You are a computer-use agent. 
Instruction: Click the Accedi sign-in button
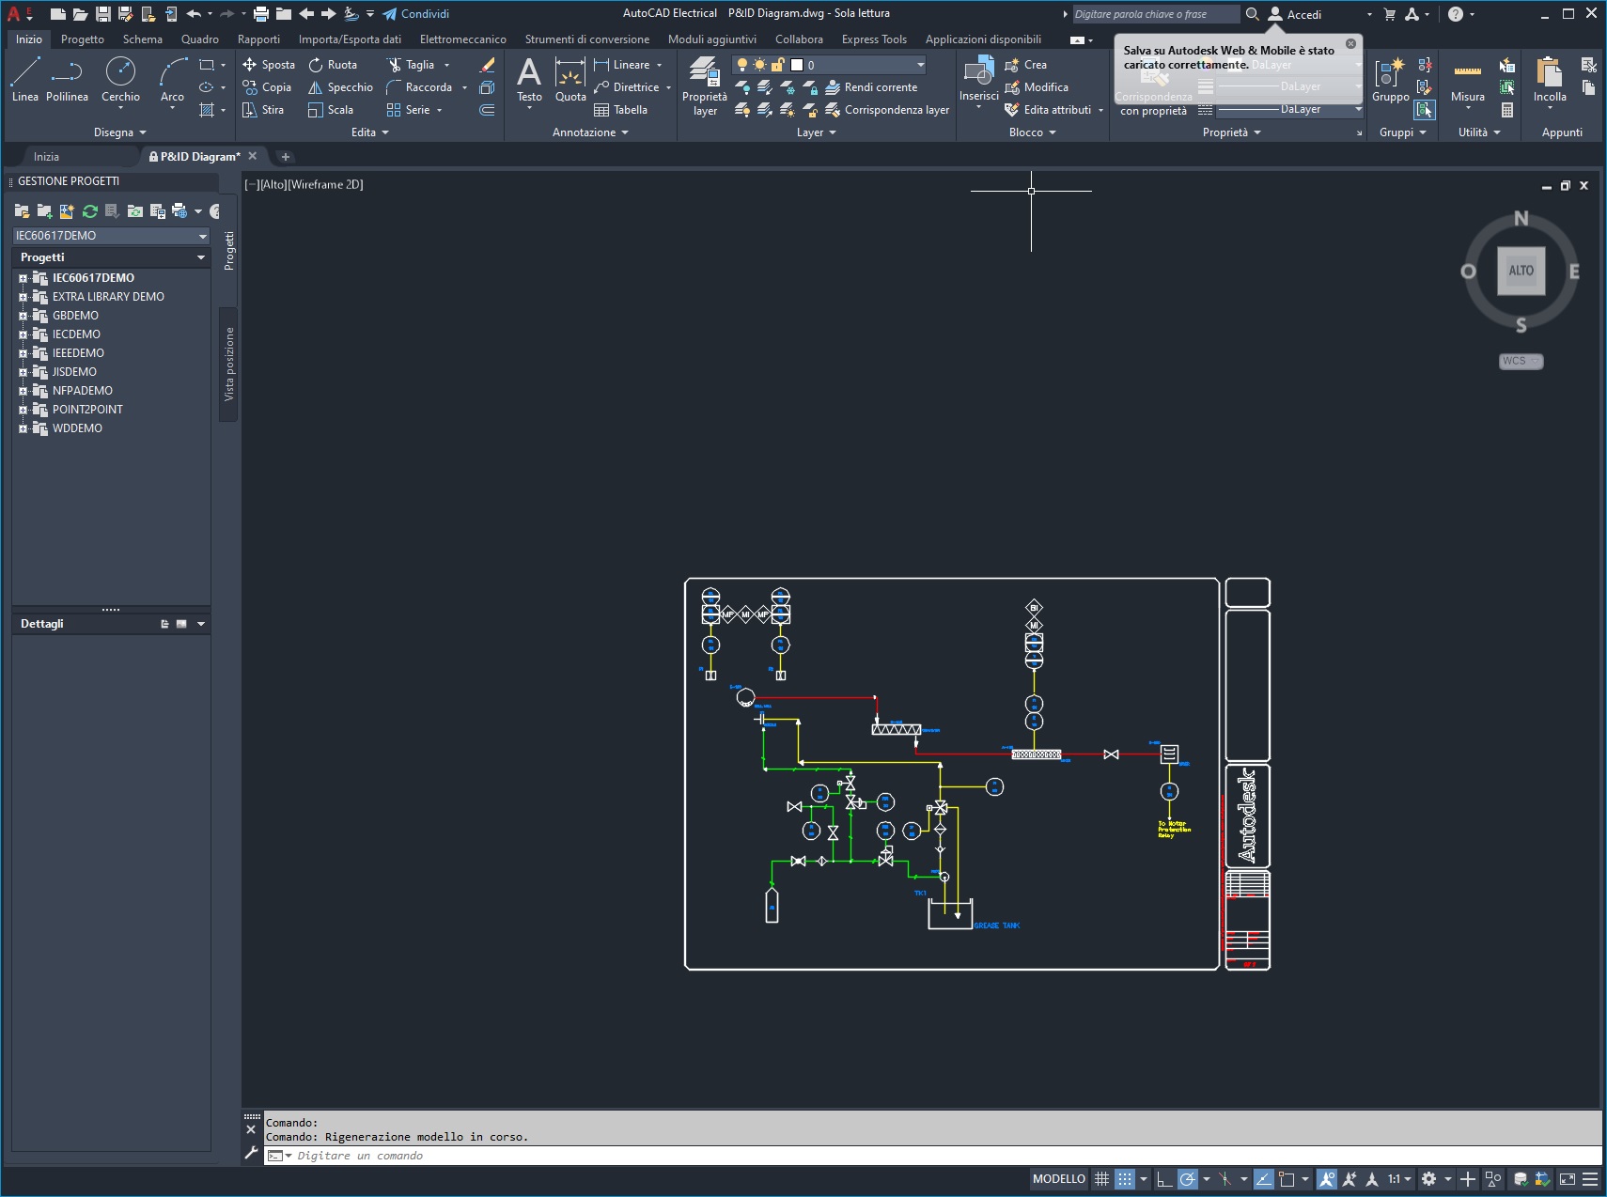1295,14
